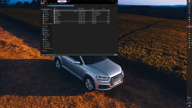Image resolution: width=192 pixels, height=108 pixels.
Task: Open Task View from the taskbar
Action: (189, 8)
